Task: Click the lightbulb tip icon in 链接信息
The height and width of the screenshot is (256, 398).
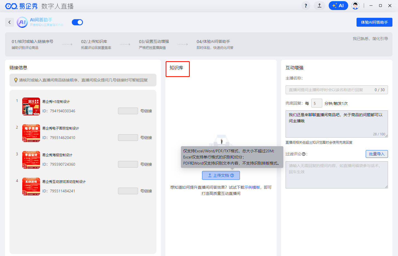Action: point(16,80)
